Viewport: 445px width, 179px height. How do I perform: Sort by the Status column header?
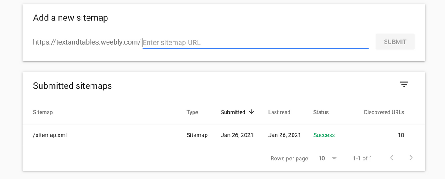pos(321,112)
